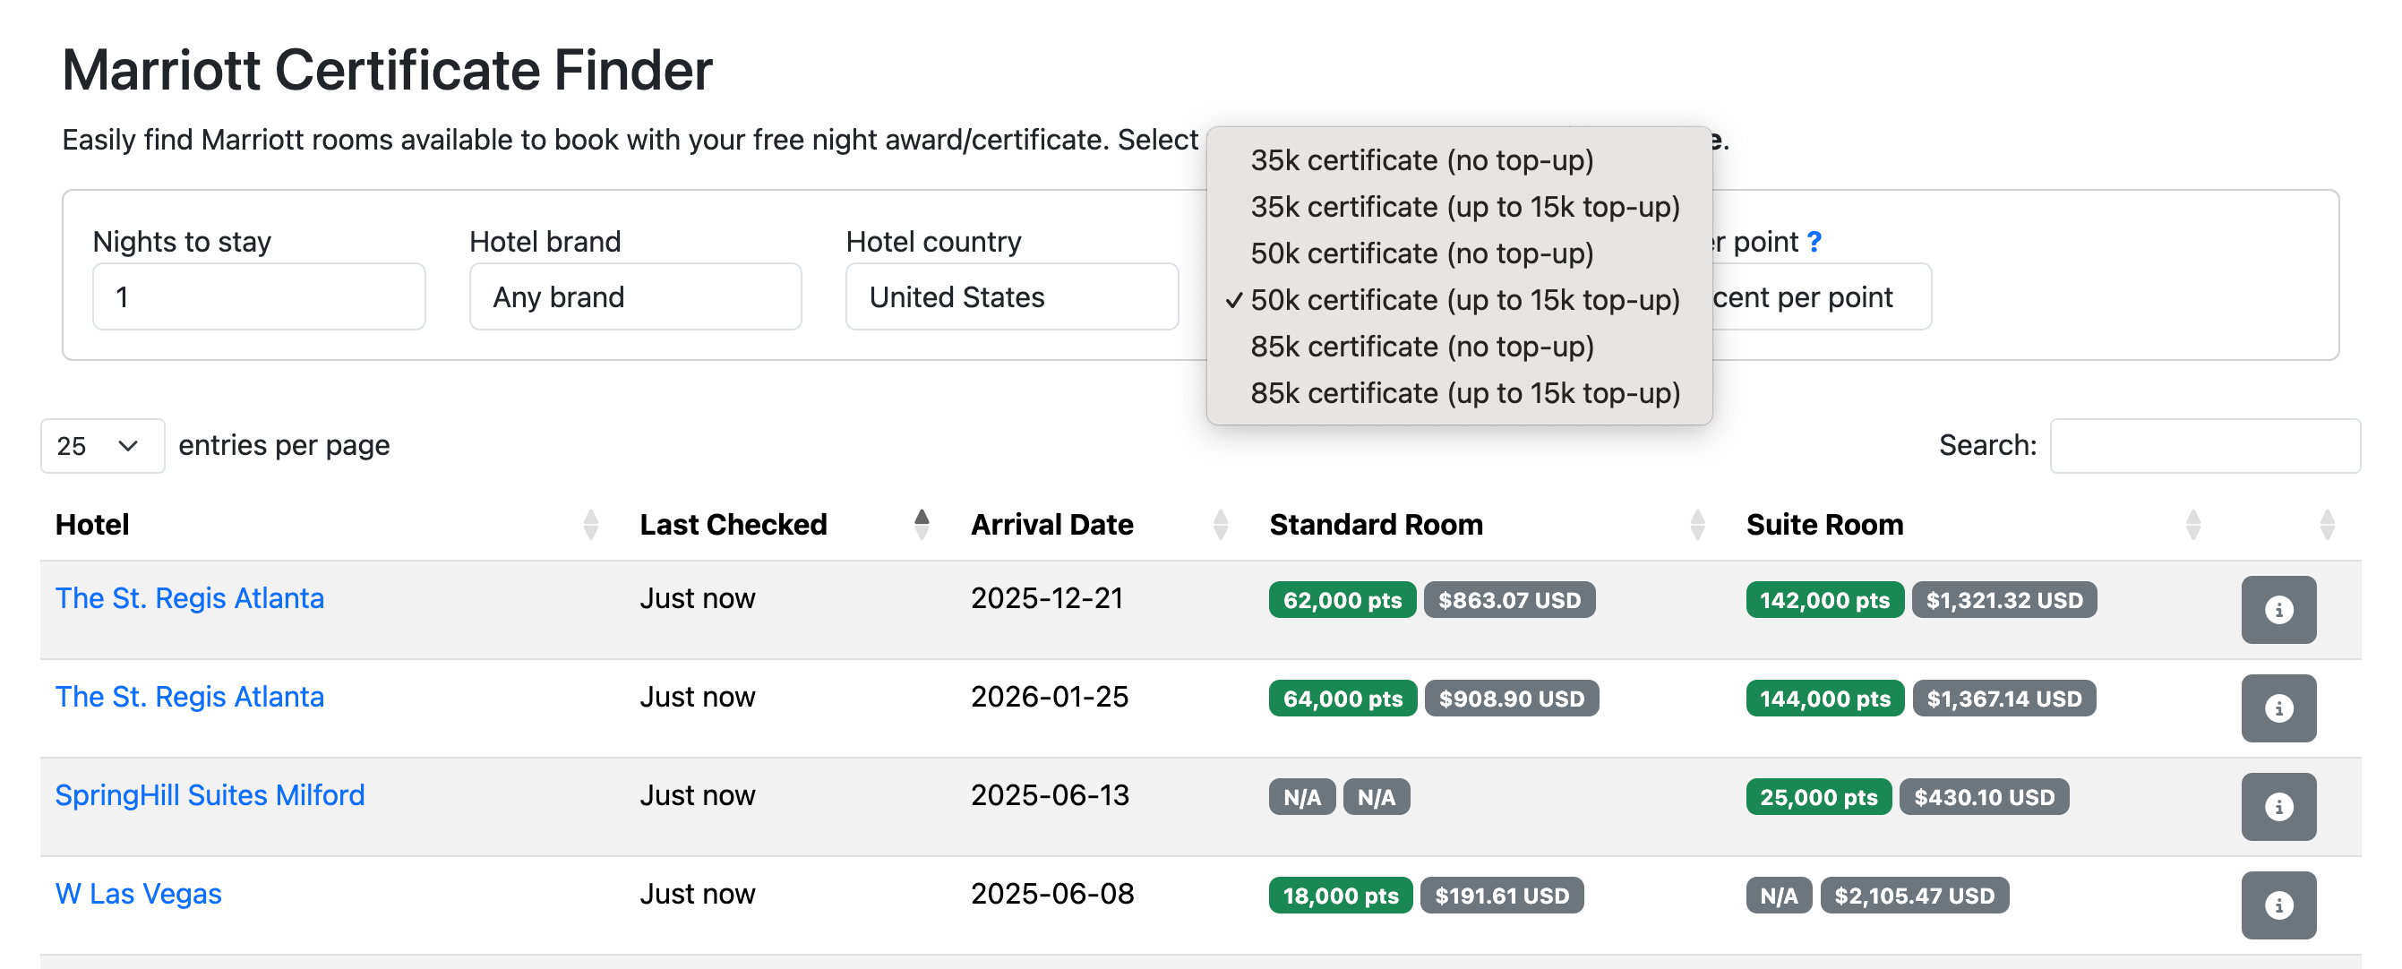
Task: Click the $430.10 USD suite price
Action: 1984,797
